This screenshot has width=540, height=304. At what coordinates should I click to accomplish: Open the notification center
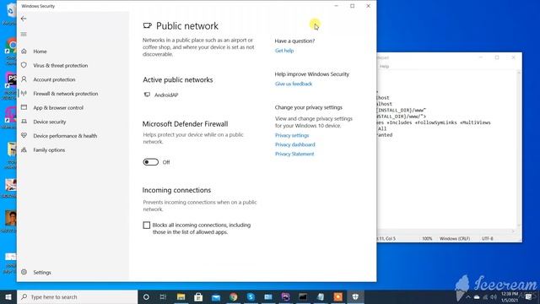[528, 297]
